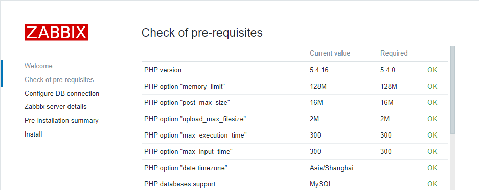Select the post_max_size option row
Image resolution: width=479 pixels, height=190 pixels.
pyautogui.click(x=294, y=103)
